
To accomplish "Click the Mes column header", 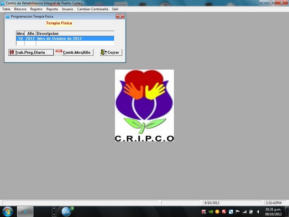I will coord(20,33).
